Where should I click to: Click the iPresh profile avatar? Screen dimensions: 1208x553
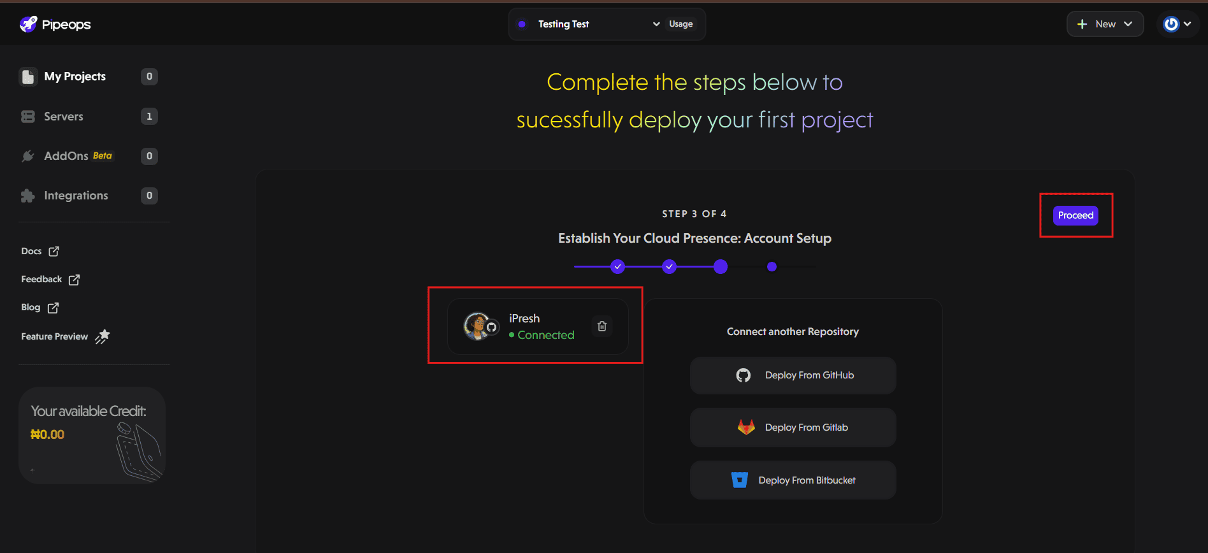(477, 326)
